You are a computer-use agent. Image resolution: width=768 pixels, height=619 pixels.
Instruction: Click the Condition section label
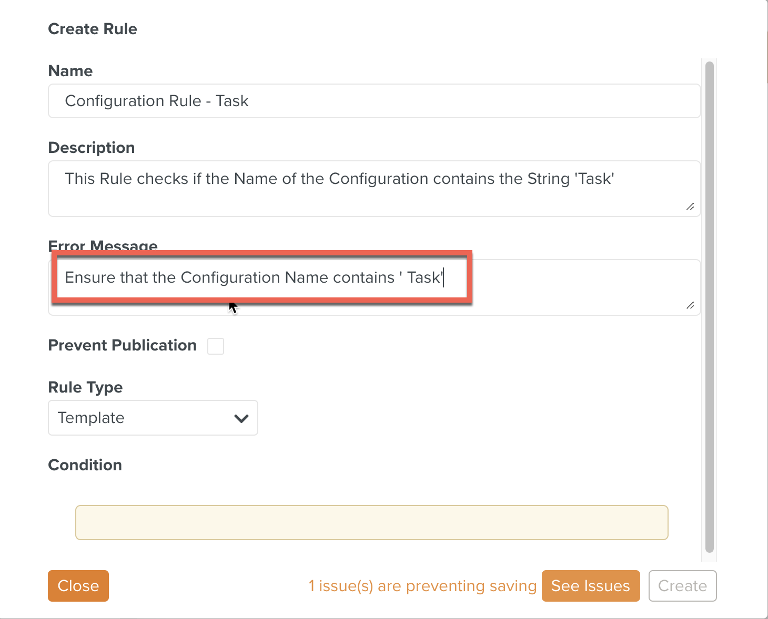[85, 465]
